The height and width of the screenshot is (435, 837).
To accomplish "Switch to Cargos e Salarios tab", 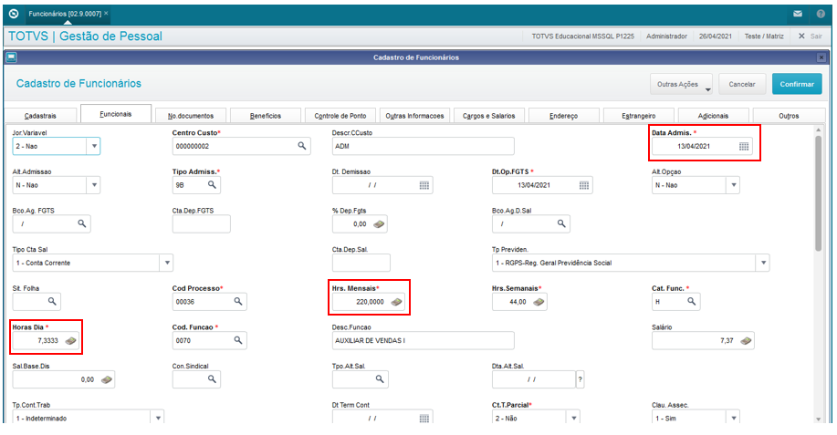I will point(489,116).
